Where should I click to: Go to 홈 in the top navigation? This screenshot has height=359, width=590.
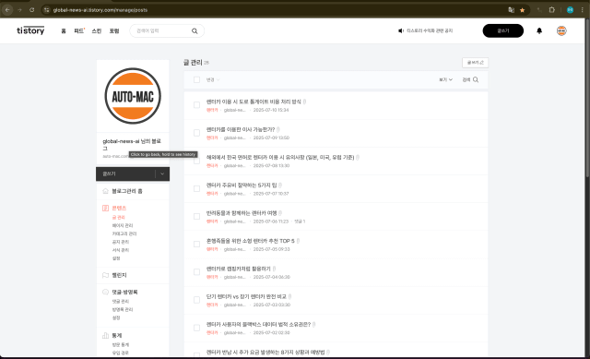64,30
